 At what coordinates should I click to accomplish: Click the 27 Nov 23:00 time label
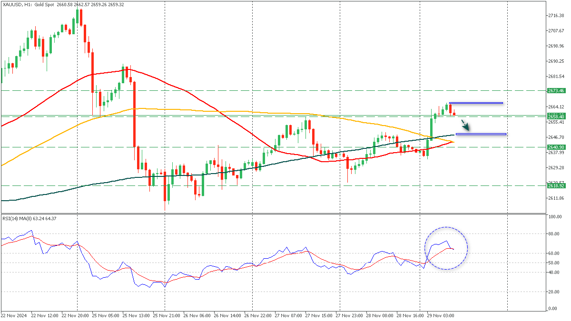pos(349,315)
